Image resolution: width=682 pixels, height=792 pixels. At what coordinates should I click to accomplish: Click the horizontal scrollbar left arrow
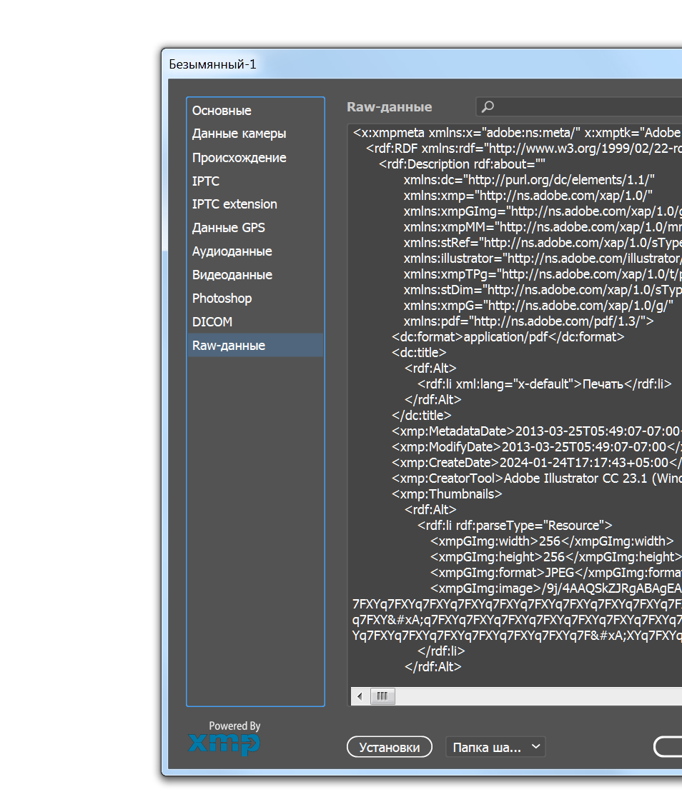click(360, 696)
